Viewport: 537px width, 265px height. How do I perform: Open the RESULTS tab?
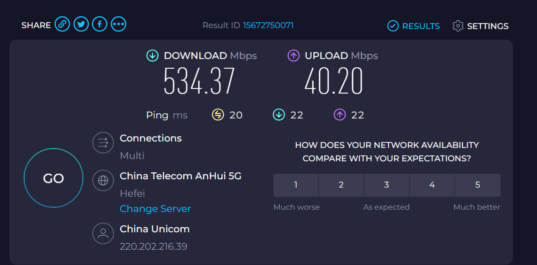pyautogui.click(x=414, y=26)
